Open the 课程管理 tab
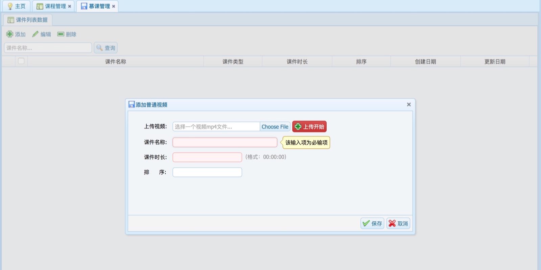This screenshot has width=541, height=270. click(53, 6)
